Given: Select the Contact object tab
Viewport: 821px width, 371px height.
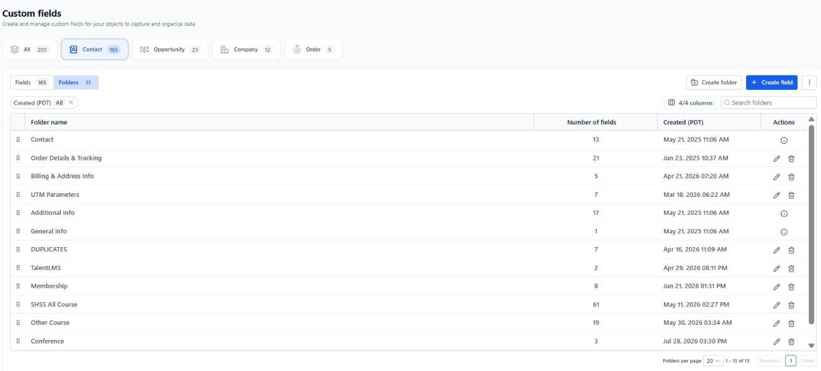Looking at the screenshot, I should point(95,50).
